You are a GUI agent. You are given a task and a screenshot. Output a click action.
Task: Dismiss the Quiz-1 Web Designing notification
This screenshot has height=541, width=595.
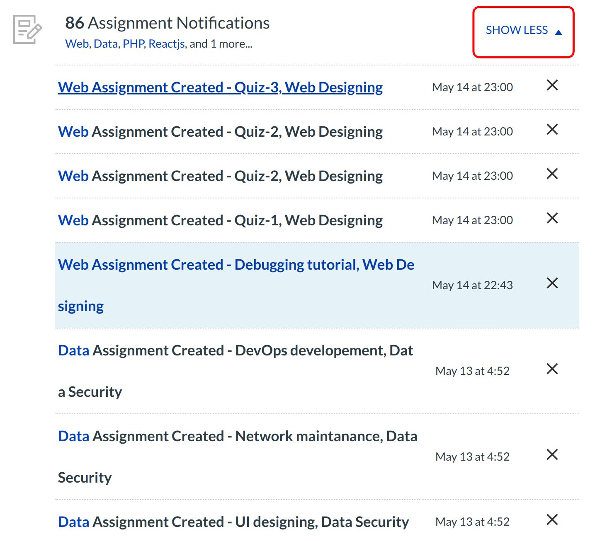pos(552,218)
